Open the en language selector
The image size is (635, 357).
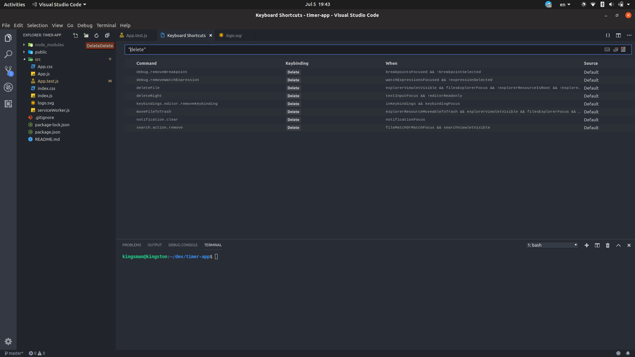565,5
